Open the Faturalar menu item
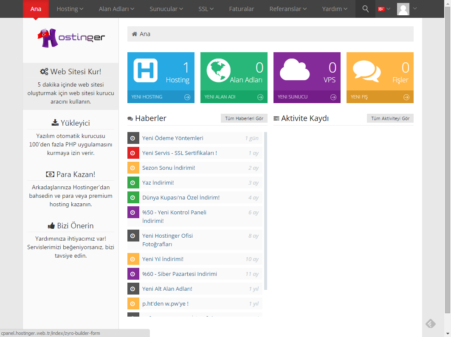 coord(242,9)
